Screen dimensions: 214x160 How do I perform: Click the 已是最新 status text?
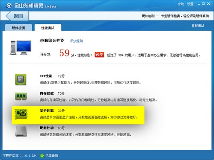(x=52, y=156)
